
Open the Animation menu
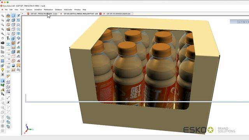tap(38, 10)
